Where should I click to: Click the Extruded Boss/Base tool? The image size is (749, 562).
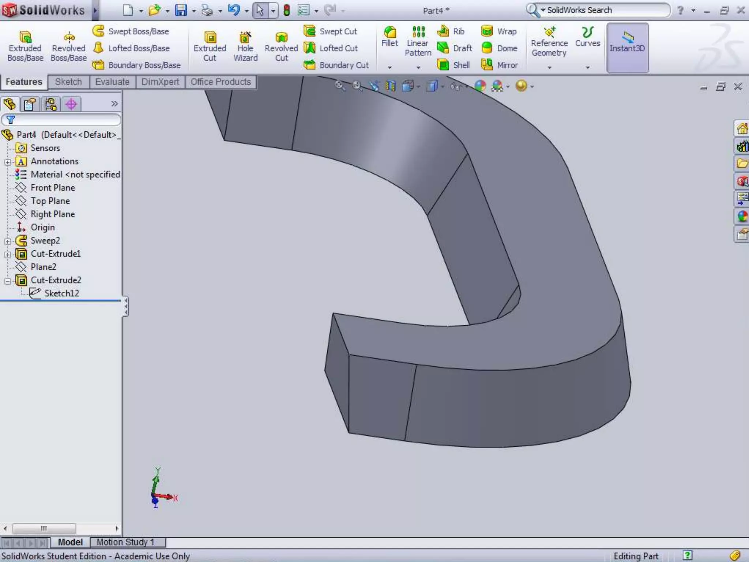(x=25, y=46)
